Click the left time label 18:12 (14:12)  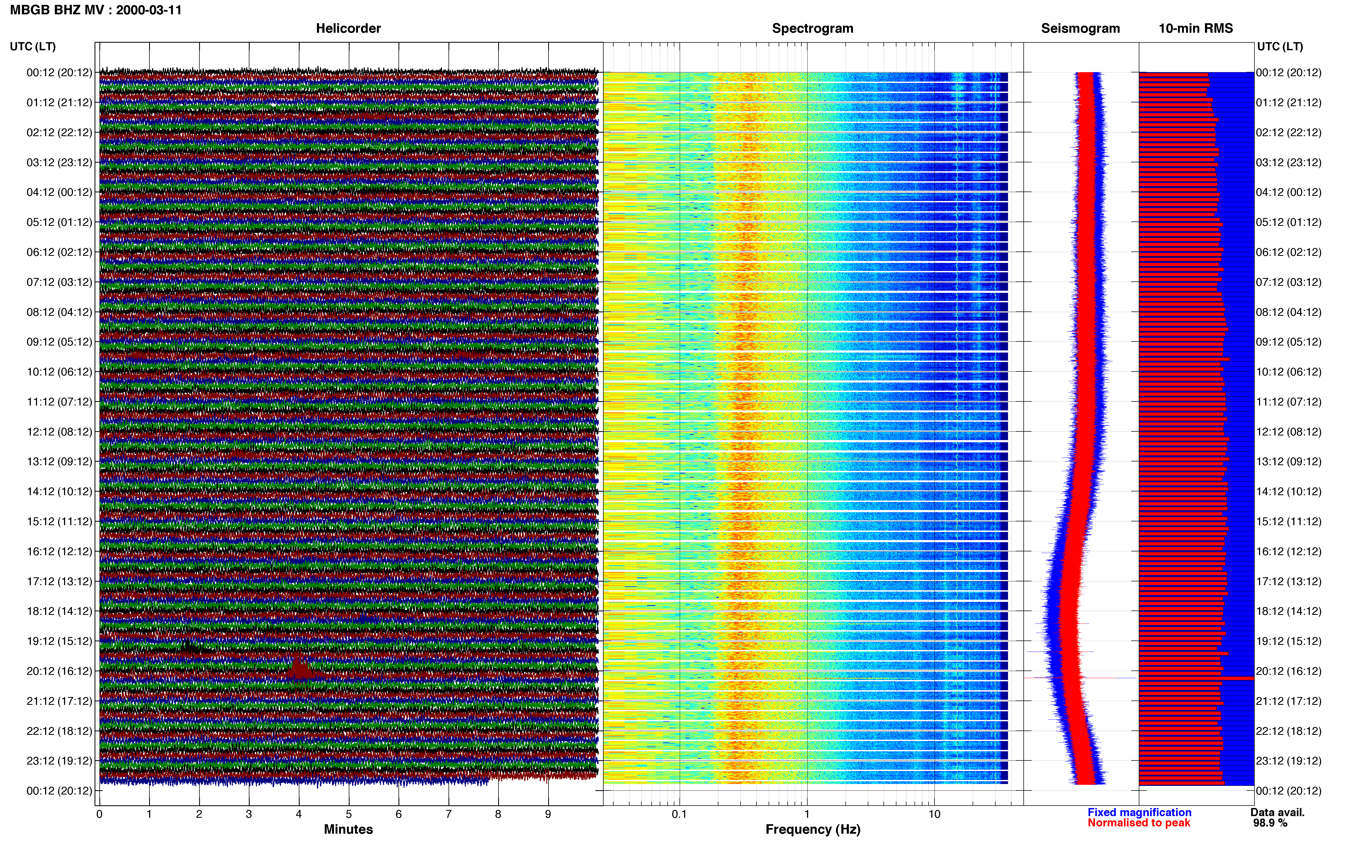[x=59, y=611]
